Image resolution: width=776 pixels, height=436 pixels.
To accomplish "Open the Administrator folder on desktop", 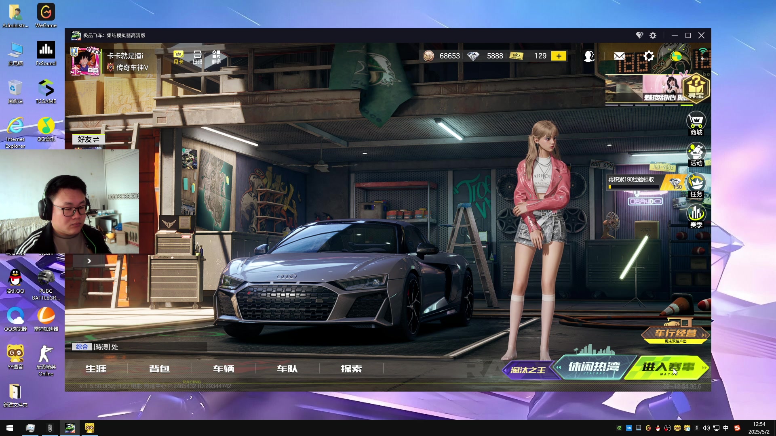I will click(15, 16).
